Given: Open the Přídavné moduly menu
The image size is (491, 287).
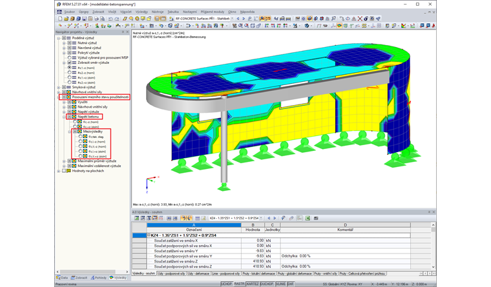Looking at the screenshot, I should (213, 12).
